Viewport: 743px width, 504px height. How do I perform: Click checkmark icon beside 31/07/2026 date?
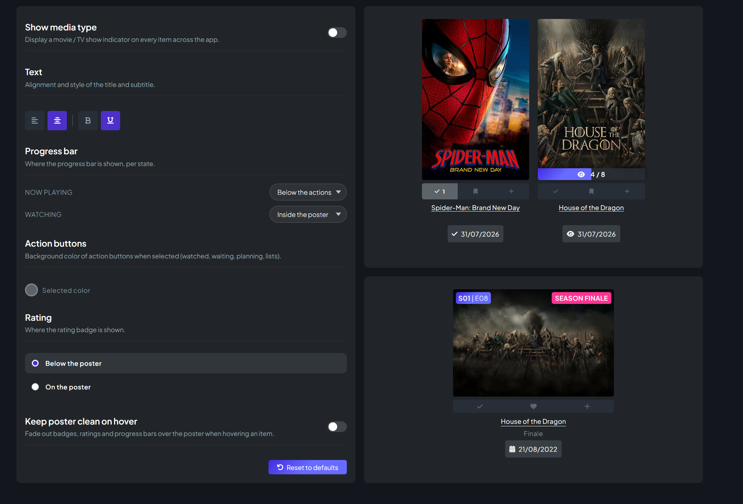pos(455,234)
